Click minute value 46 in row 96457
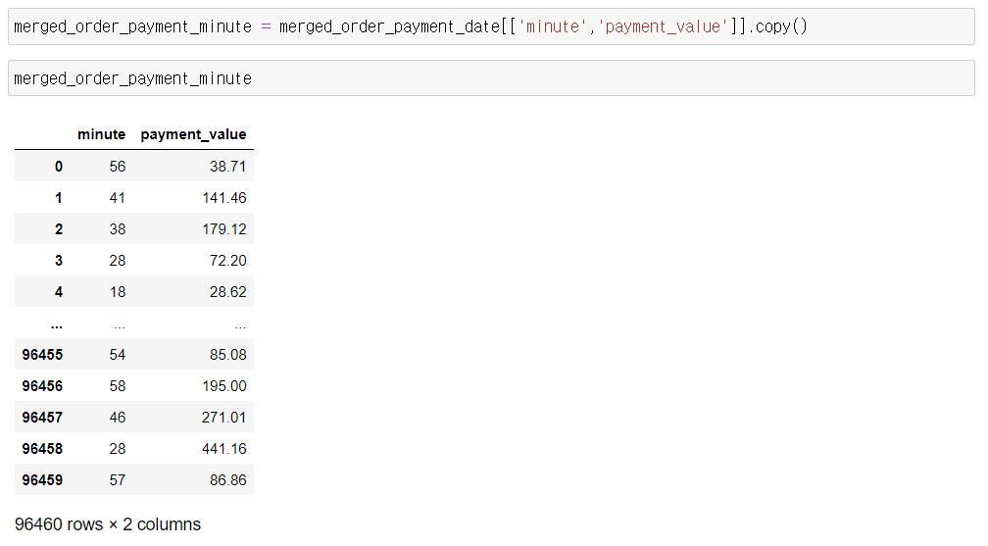The height and width of the screenshot is (546, 988). tap(118, 418)
